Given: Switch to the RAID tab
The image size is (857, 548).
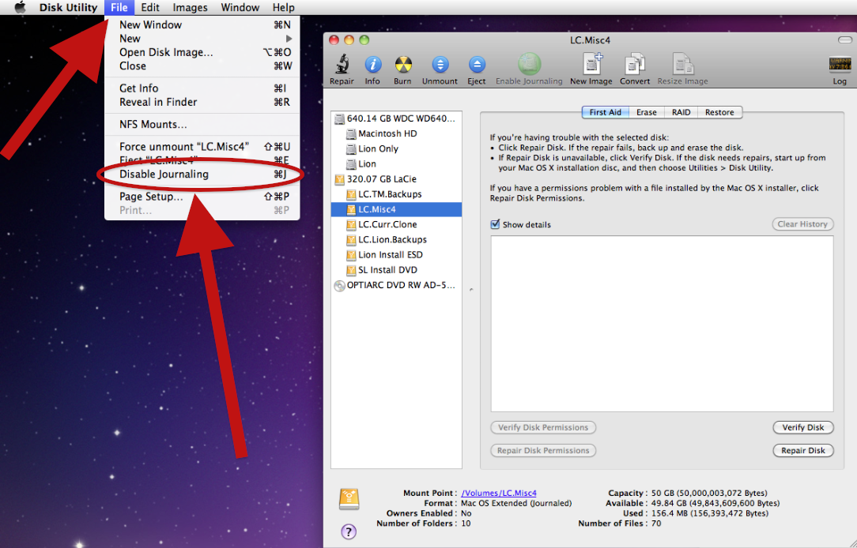Looking at the screenshot, I should [x=681, y=112].
